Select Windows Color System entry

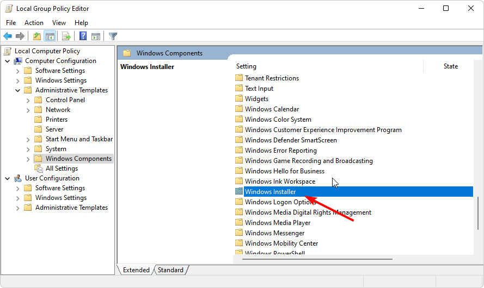(278, 120)
